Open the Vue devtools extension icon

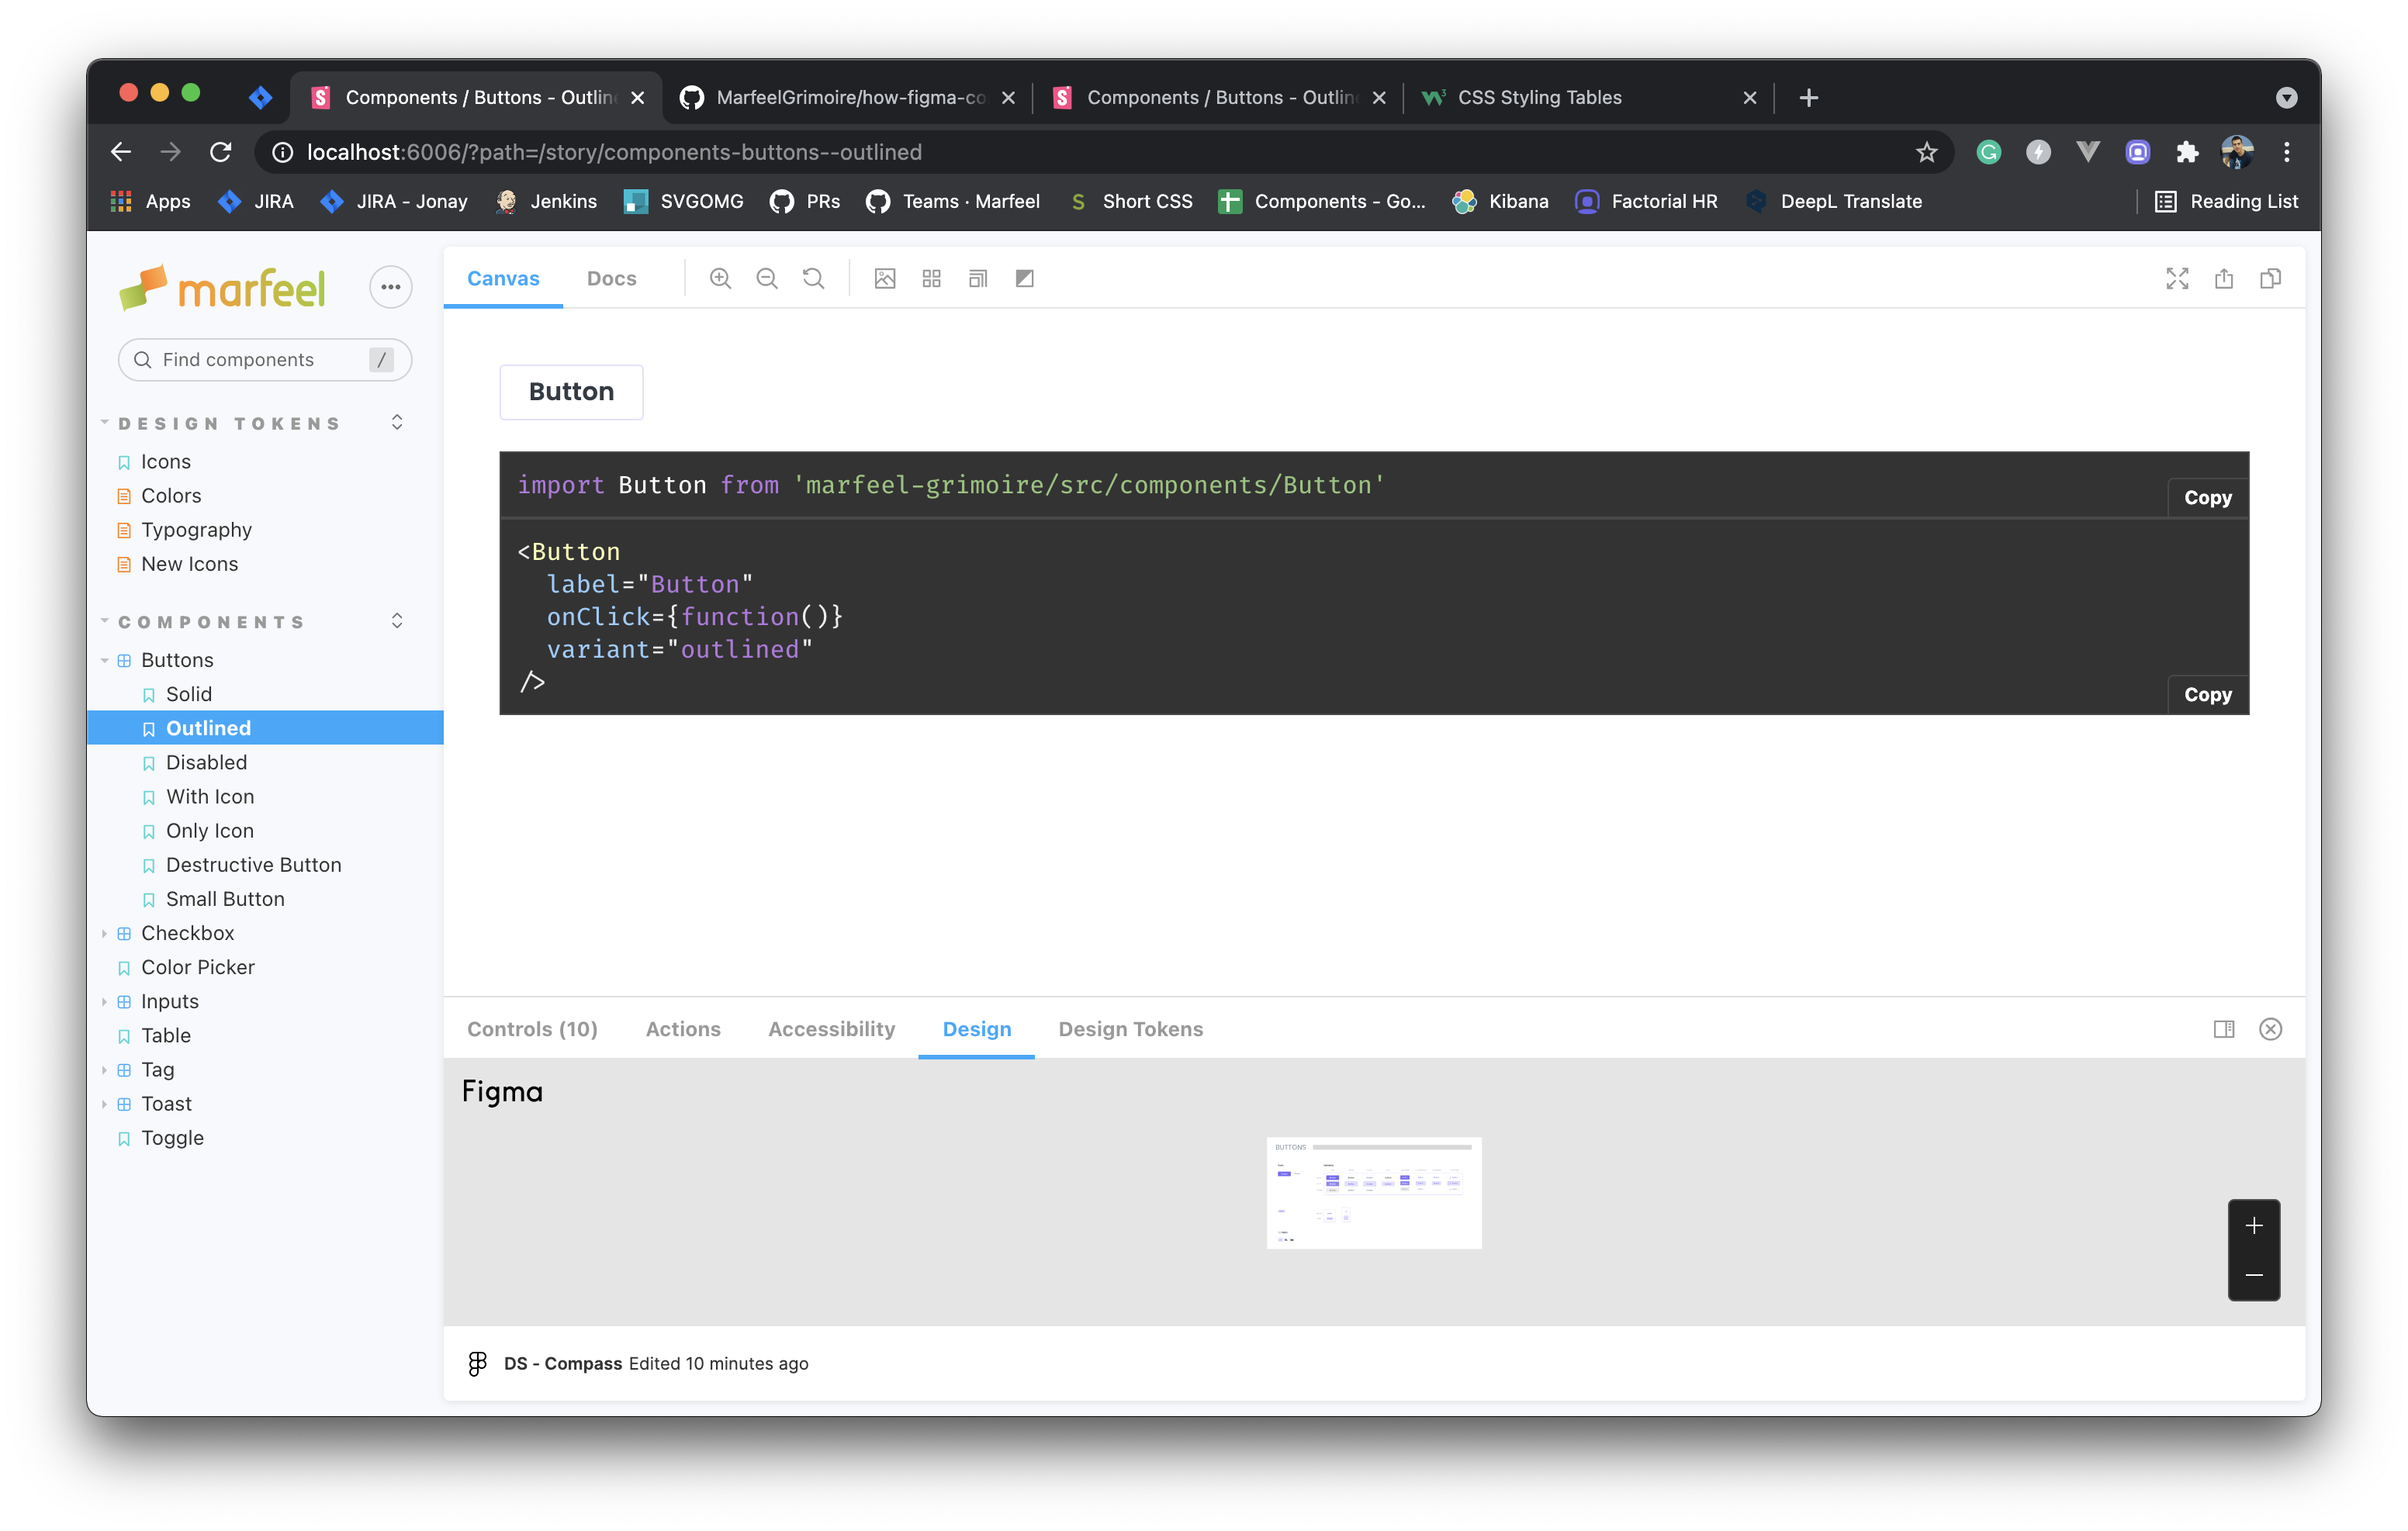click(2088, 152)
